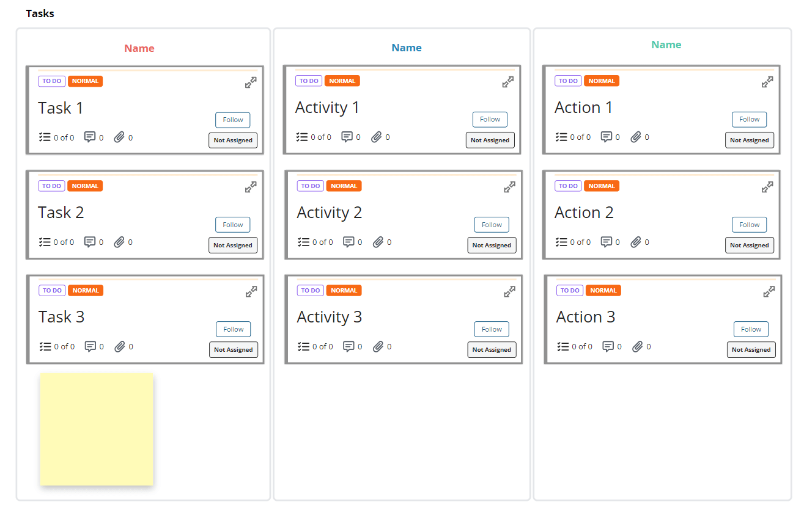
Task: Expand Action 1 using its diagonal arrow icon
Action: [x=767, y=81]
